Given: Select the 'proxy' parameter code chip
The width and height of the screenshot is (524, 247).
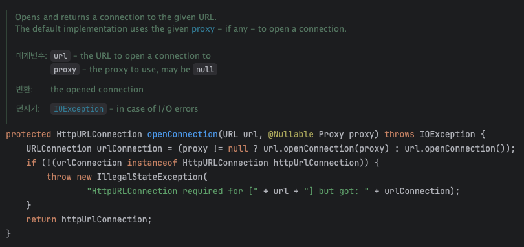Looking at the screenshot, I should (65, 70).
